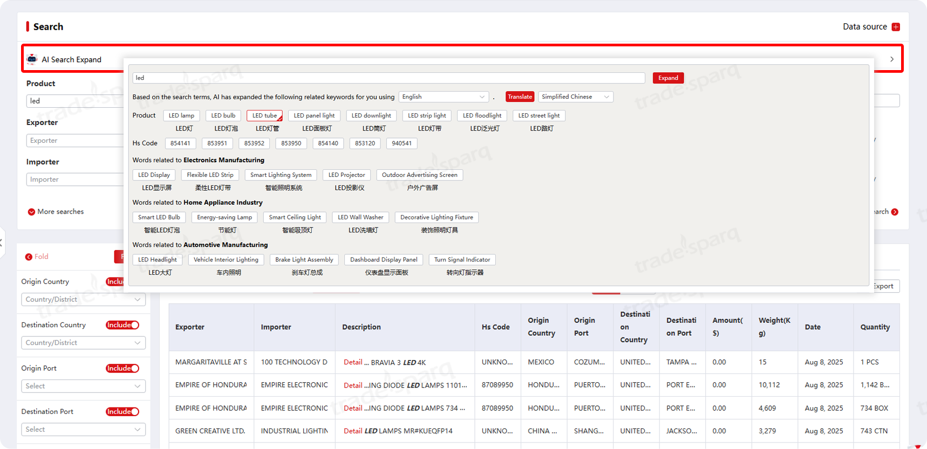Open the Simplified Chinese language dropdown
Image resolution: width=927 pixels, height=449 pixels.
575,97
